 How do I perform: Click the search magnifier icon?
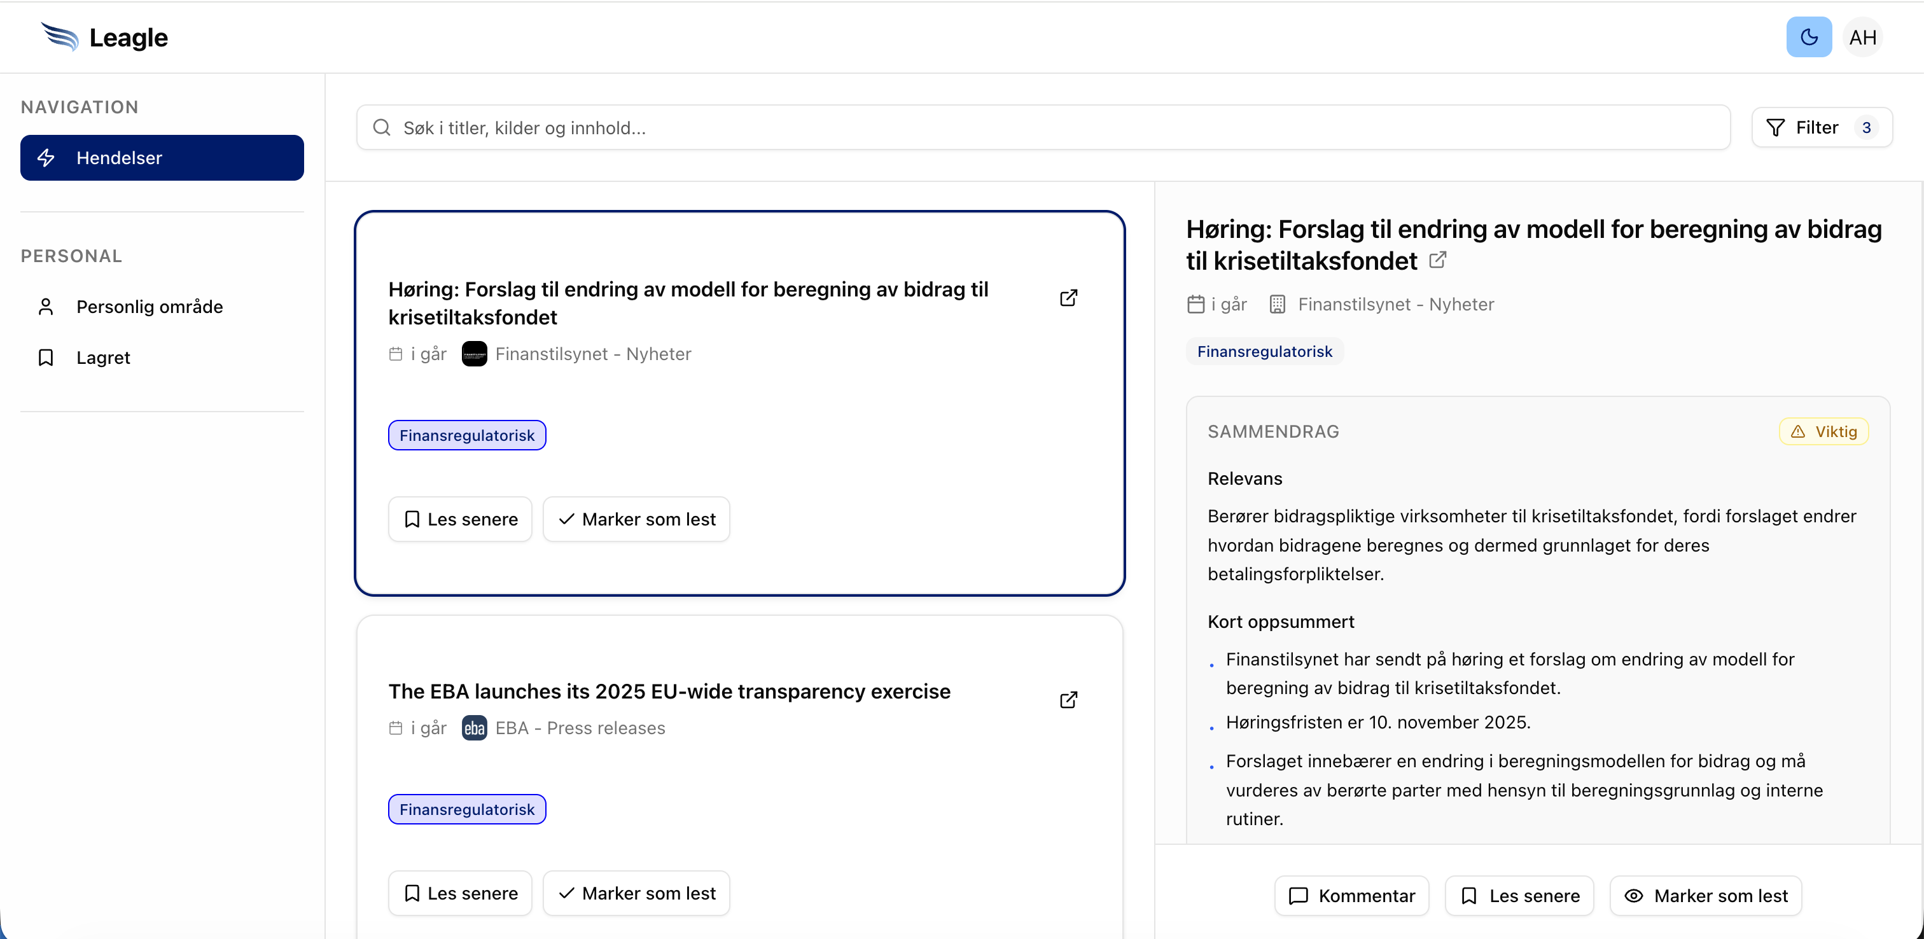coord(382,127)
